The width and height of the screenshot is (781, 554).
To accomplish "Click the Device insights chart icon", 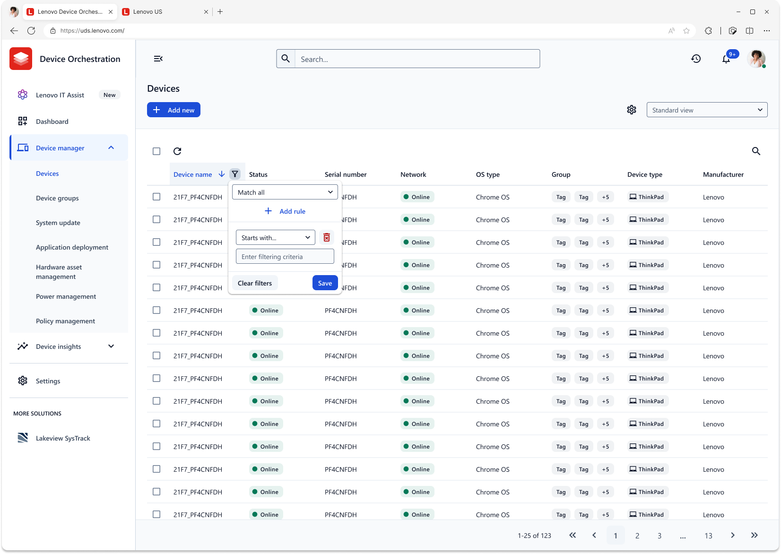I will pos(23,346).
